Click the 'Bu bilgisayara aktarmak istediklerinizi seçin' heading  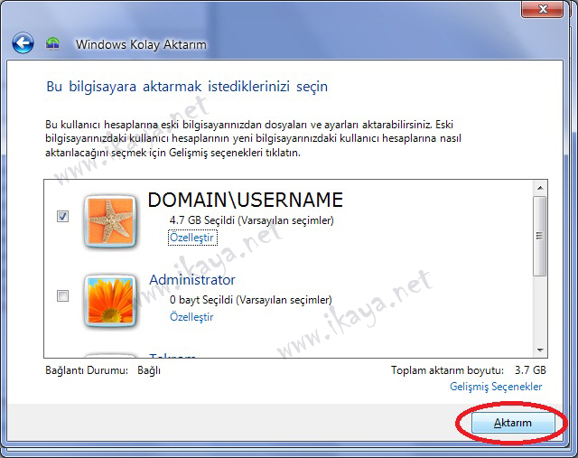(x=187, y=87)
